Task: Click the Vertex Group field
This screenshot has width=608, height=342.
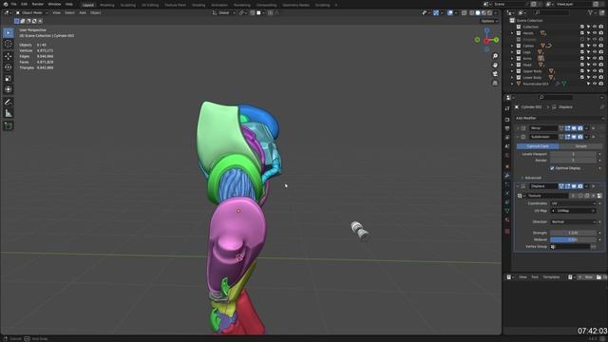Action: click(x=571, y=247)
